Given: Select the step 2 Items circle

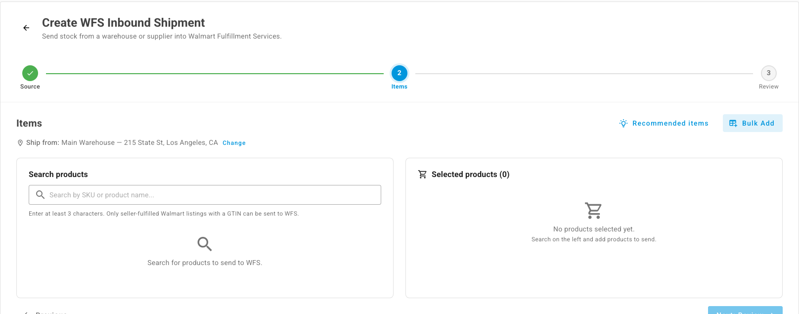Looking at the screenshot, I should tap(399, 73).
